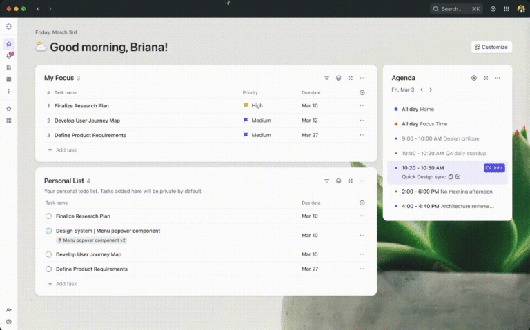The height and width of the screenshot is (330, 530).
Task: Expand Agenda card to fullscreen
Action: click(486, 78)
